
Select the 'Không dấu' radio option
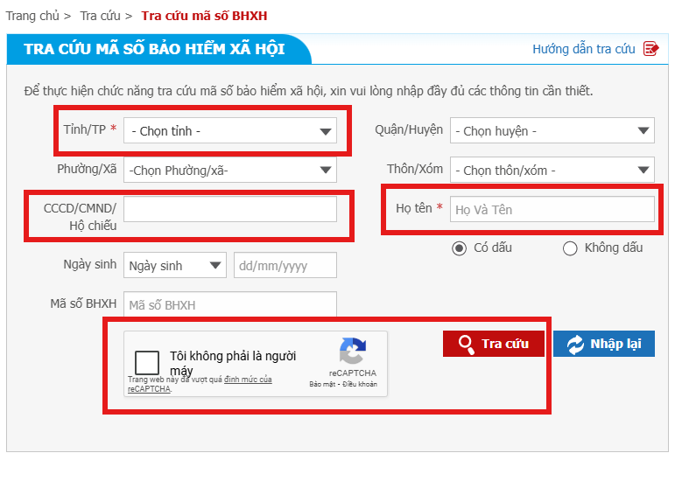[570, 248]
